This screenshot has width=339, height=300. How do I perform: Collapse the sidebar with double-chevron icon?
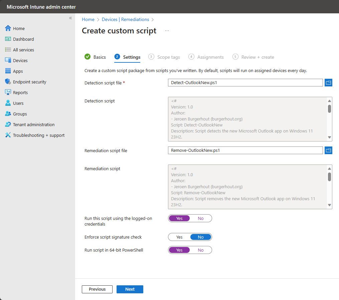[x=70, y=18]
